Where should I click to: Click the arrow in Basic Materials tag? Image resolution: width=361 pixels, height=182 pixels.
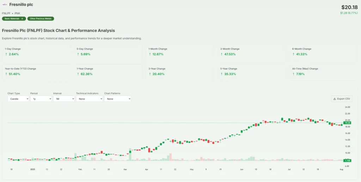point(22,19)
